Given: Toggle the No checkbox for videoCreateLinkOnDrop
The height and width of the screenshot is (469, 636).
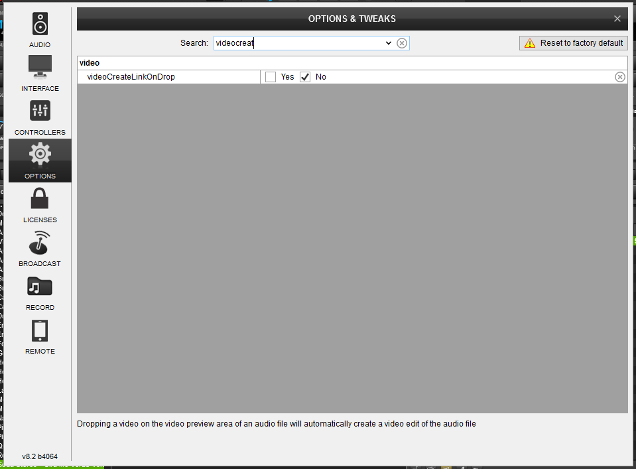Looking at the screenshot, I should [x=305, y=77].
